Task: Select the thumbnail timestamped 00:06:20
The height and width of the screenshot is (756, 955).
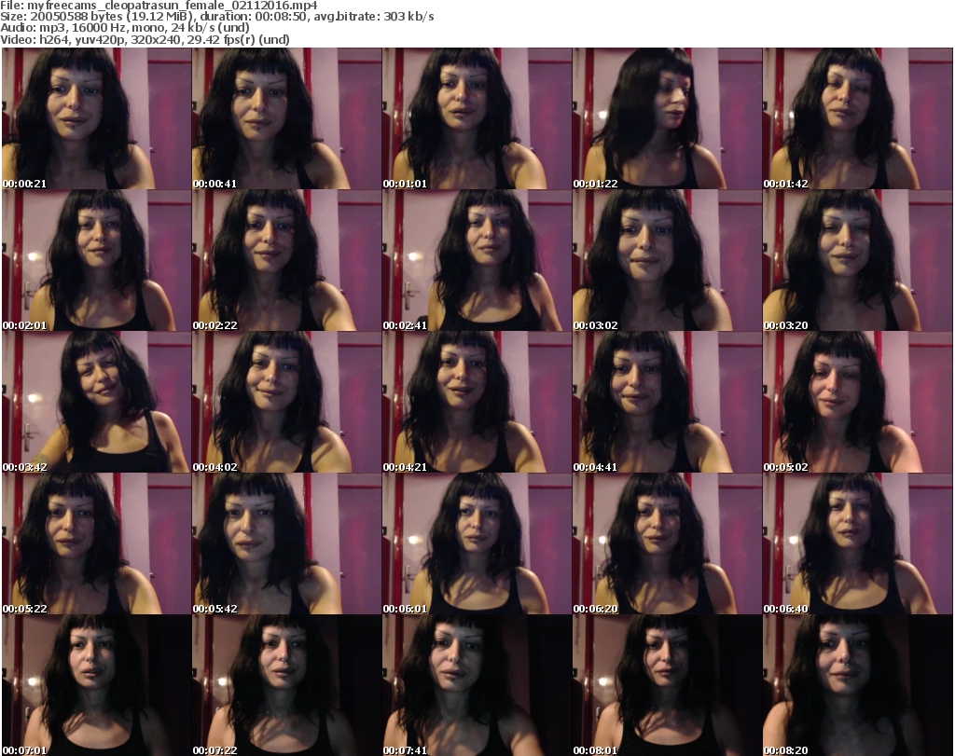Action: [x=667, y=543]
